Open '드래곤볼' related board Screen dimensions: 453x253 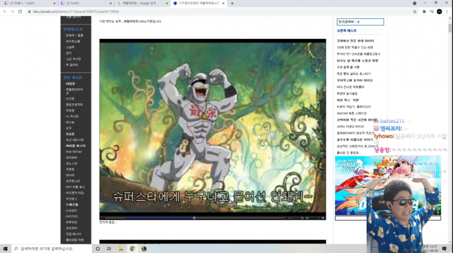pyautogui.click(x=71, y=205)
